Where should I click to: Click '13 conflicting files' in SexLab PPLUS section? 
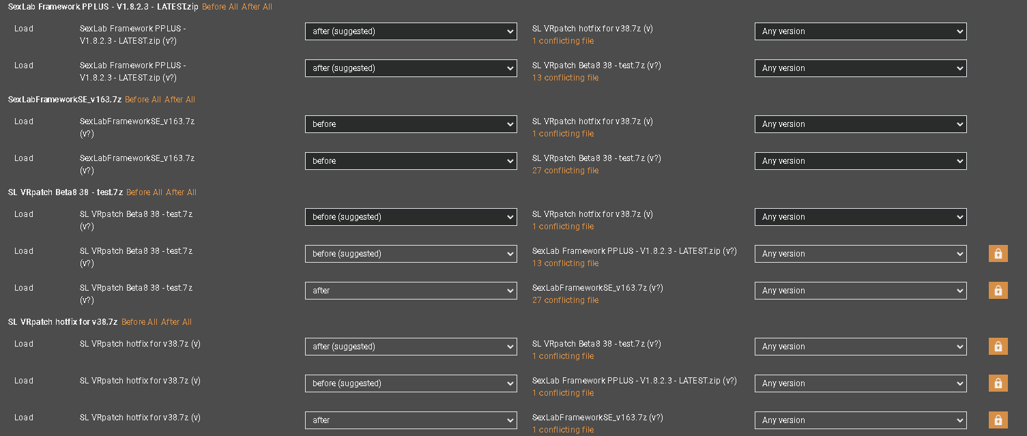(566, 78)
